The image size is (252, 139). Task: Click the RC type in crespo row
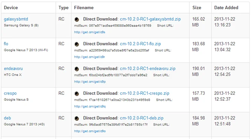click(61, 93)
